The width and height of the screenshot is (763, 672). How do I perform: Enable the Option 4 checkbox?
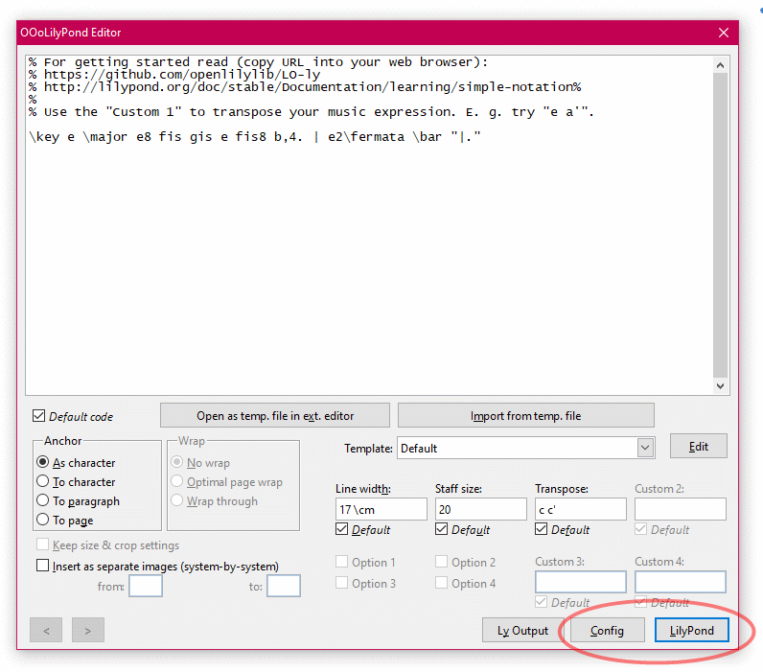(x=441, y=583)
